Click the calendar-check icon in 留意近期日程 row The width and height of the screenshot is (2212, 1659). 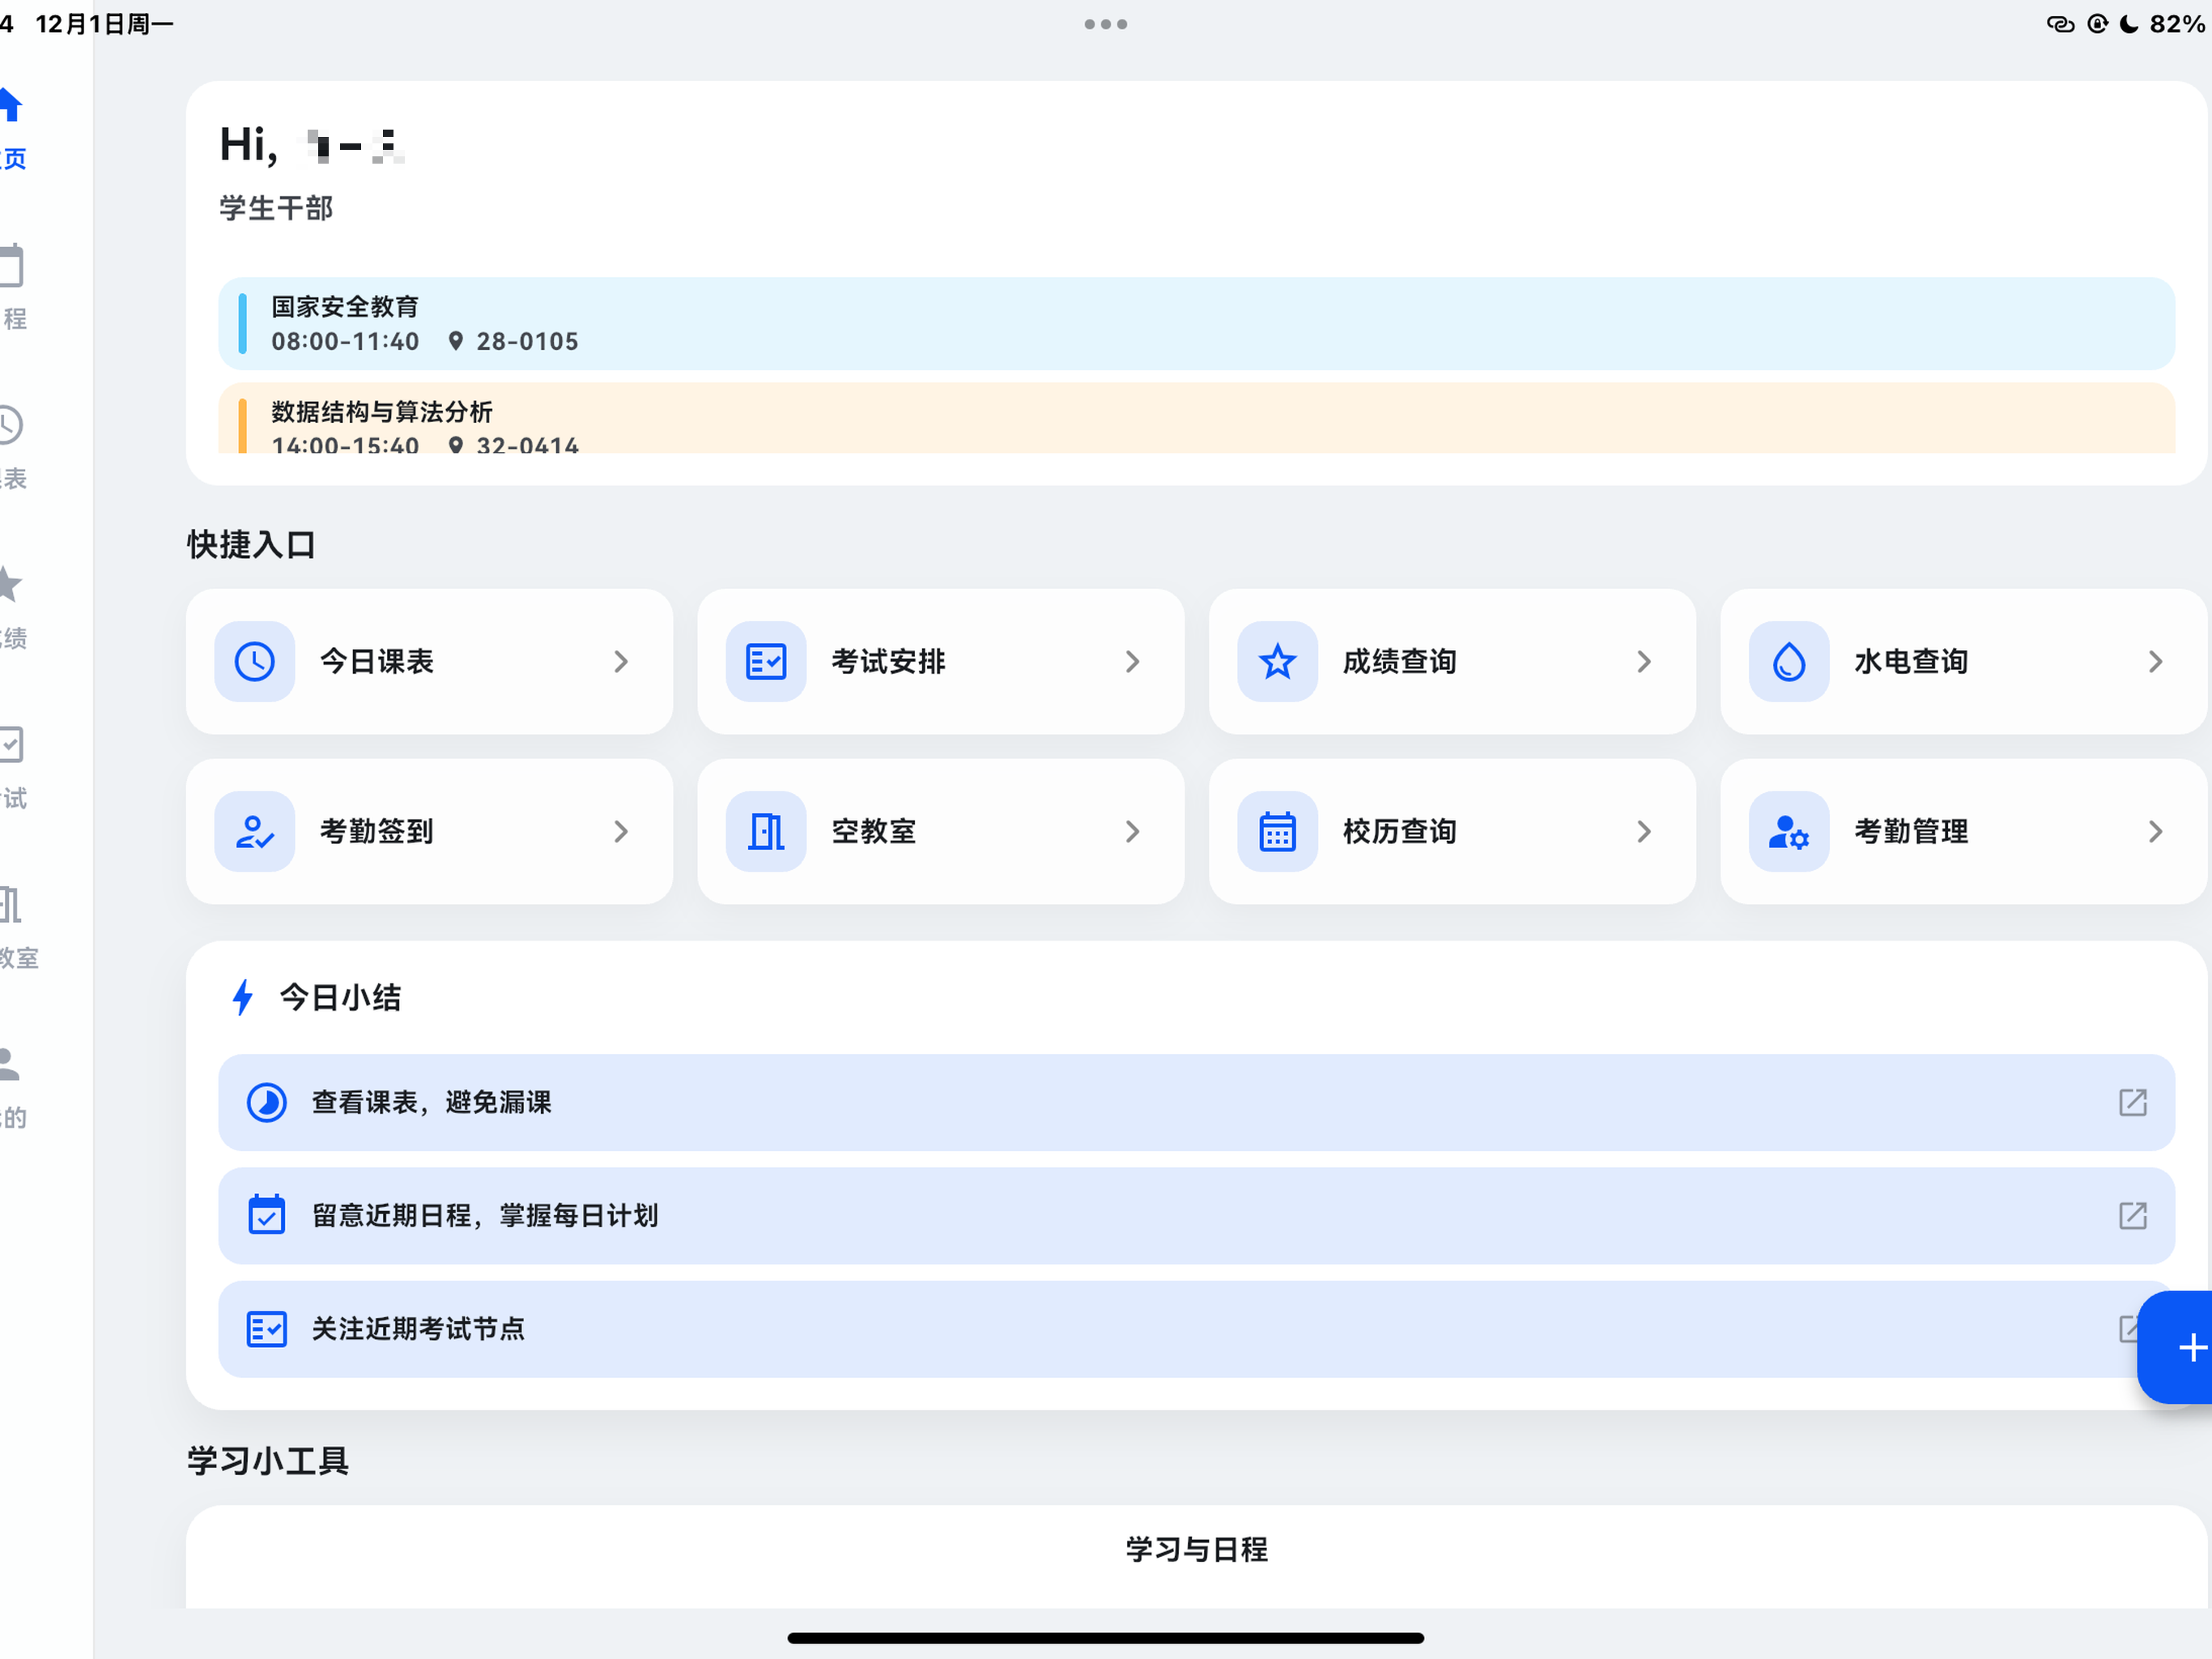pyautogui.click(x=267, y=1215)
